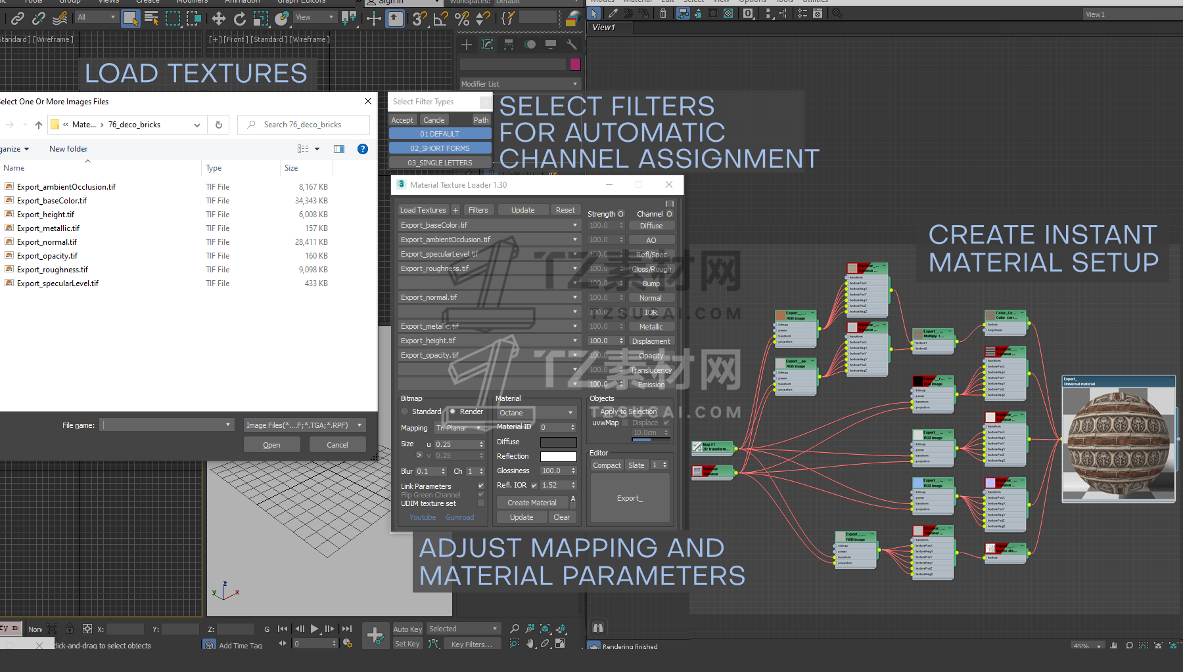This screenshot has height=672, width=1183.
Task: Toggle the Window/Crossing selection icon
Action: pos(194,18)
